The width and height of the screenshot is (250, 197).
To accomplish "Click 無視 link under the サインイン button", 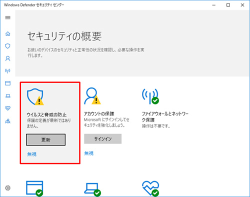I will pyautogui.click(x=89, y=153).
